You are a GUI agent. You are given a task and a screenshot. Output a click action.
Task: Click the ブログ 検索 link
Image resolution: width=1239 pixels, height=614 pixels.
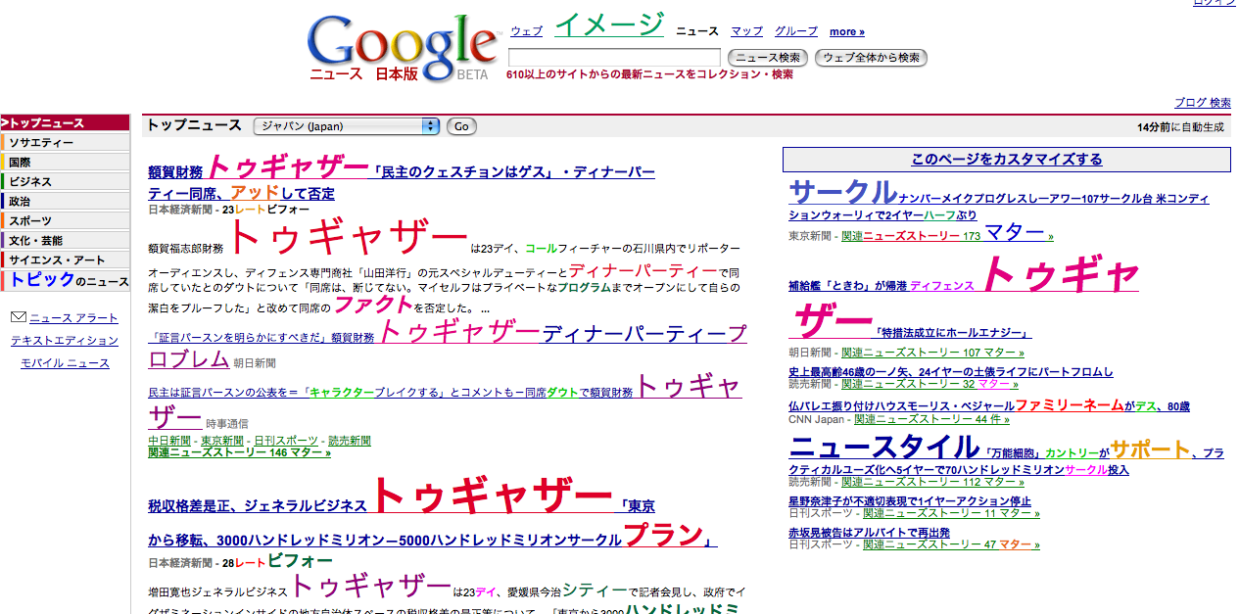(1203, 103)
